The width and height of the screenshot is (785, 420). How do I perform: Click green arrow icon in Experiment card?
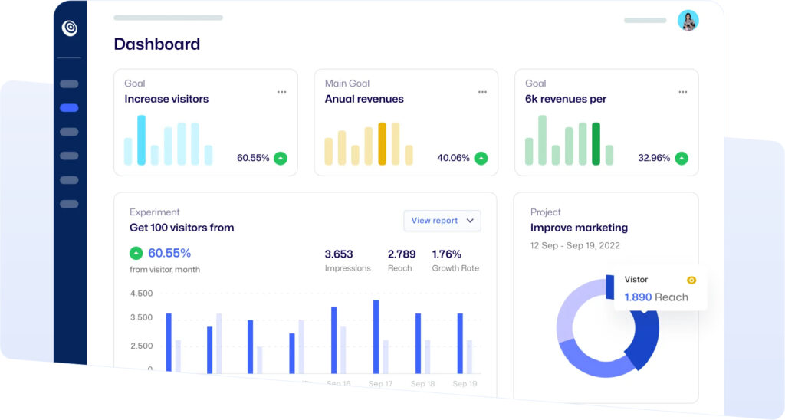[136, 253]
